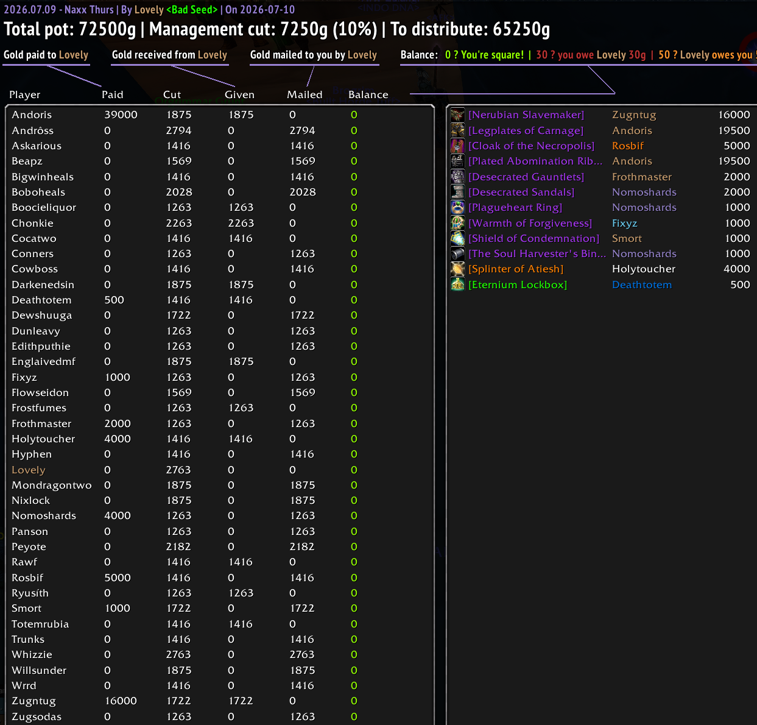Click Gold mailed to you by Lovely legend
The image size is (757, 725).
314,55
